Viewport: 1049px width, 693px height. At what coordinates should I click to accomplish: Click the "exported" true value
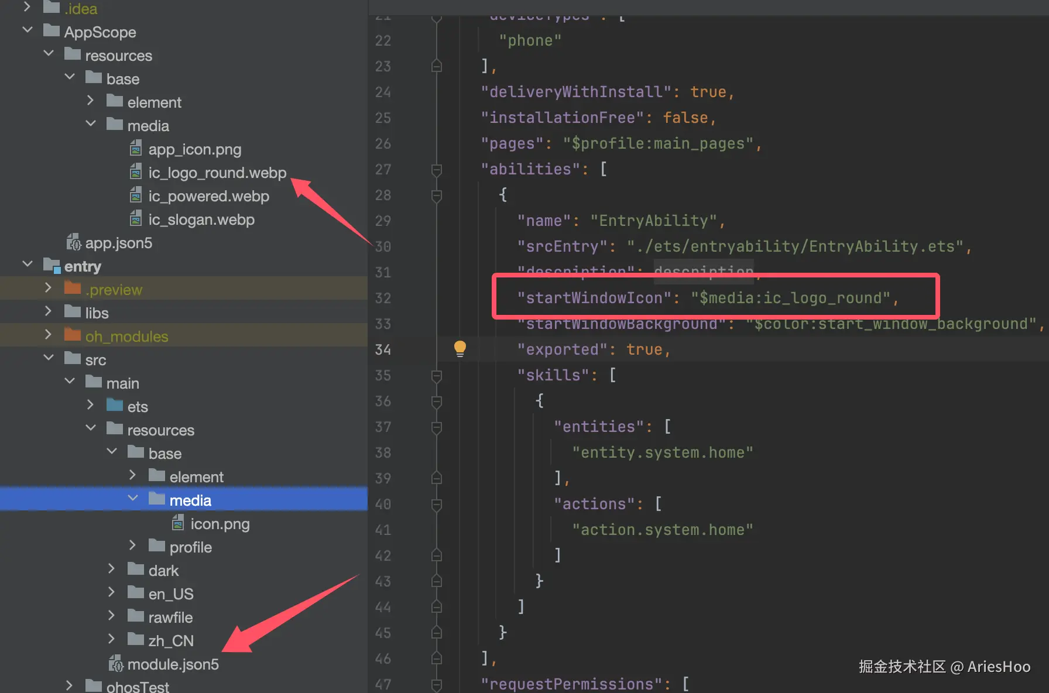pyautogui.click(x=645, y=349)
